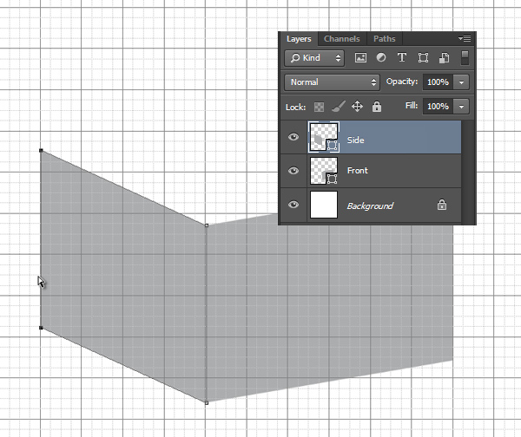Lock image pixels brush icon
Viewport: 521px width, 437px height.
[x=339, y=107]
